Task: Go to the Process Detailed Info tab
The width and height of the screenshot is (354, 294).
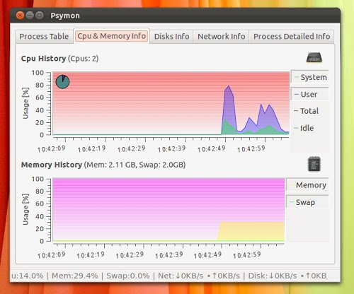Action: click(x=292, y=37)
